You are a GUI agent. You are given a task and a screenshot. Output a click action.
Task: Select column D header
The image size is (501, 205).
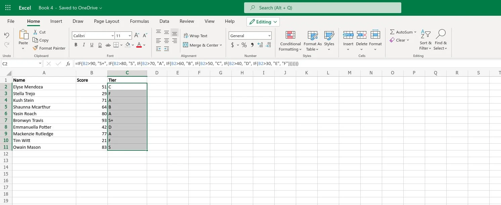point(157,73)
